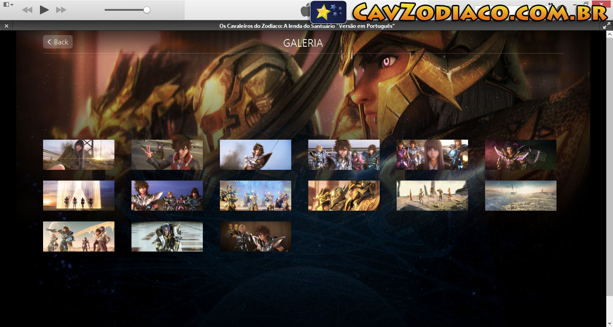
Task: Open gallery image of golden armor close-up
Action: coord(344,195)
